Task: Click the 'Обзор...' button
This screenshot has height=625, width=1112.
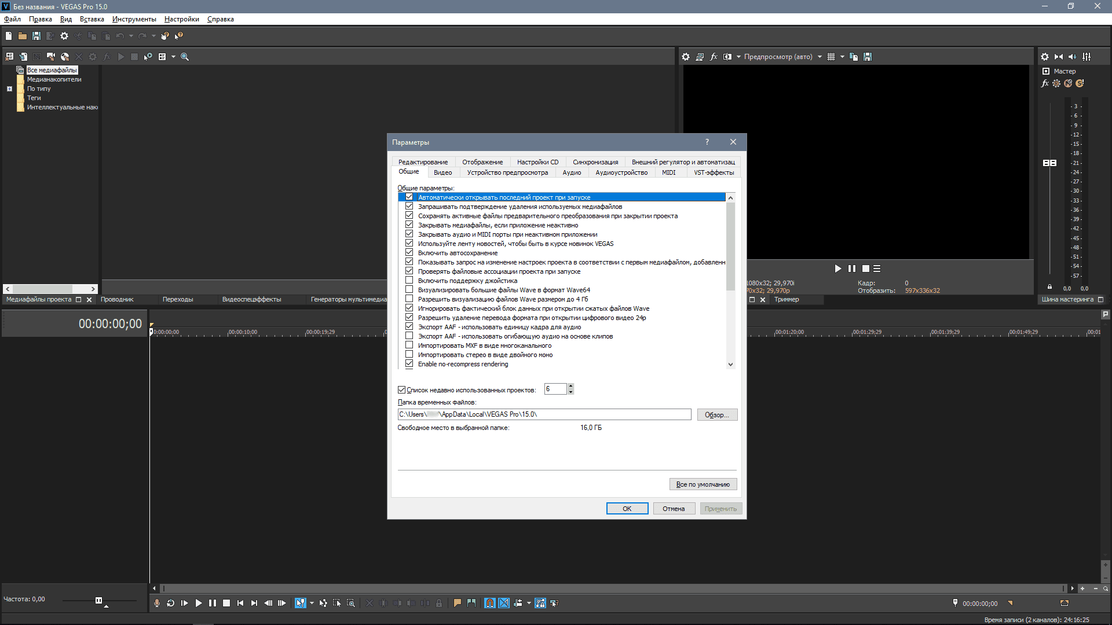Action: coord(716,415)
